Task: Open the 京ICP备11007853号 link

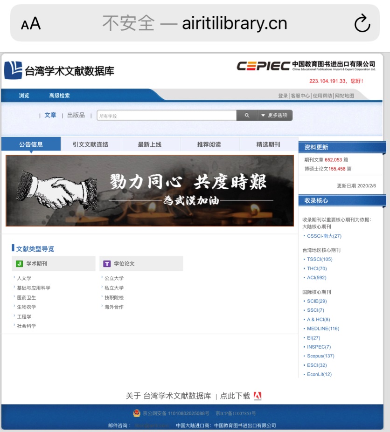Action: [236, 413]
